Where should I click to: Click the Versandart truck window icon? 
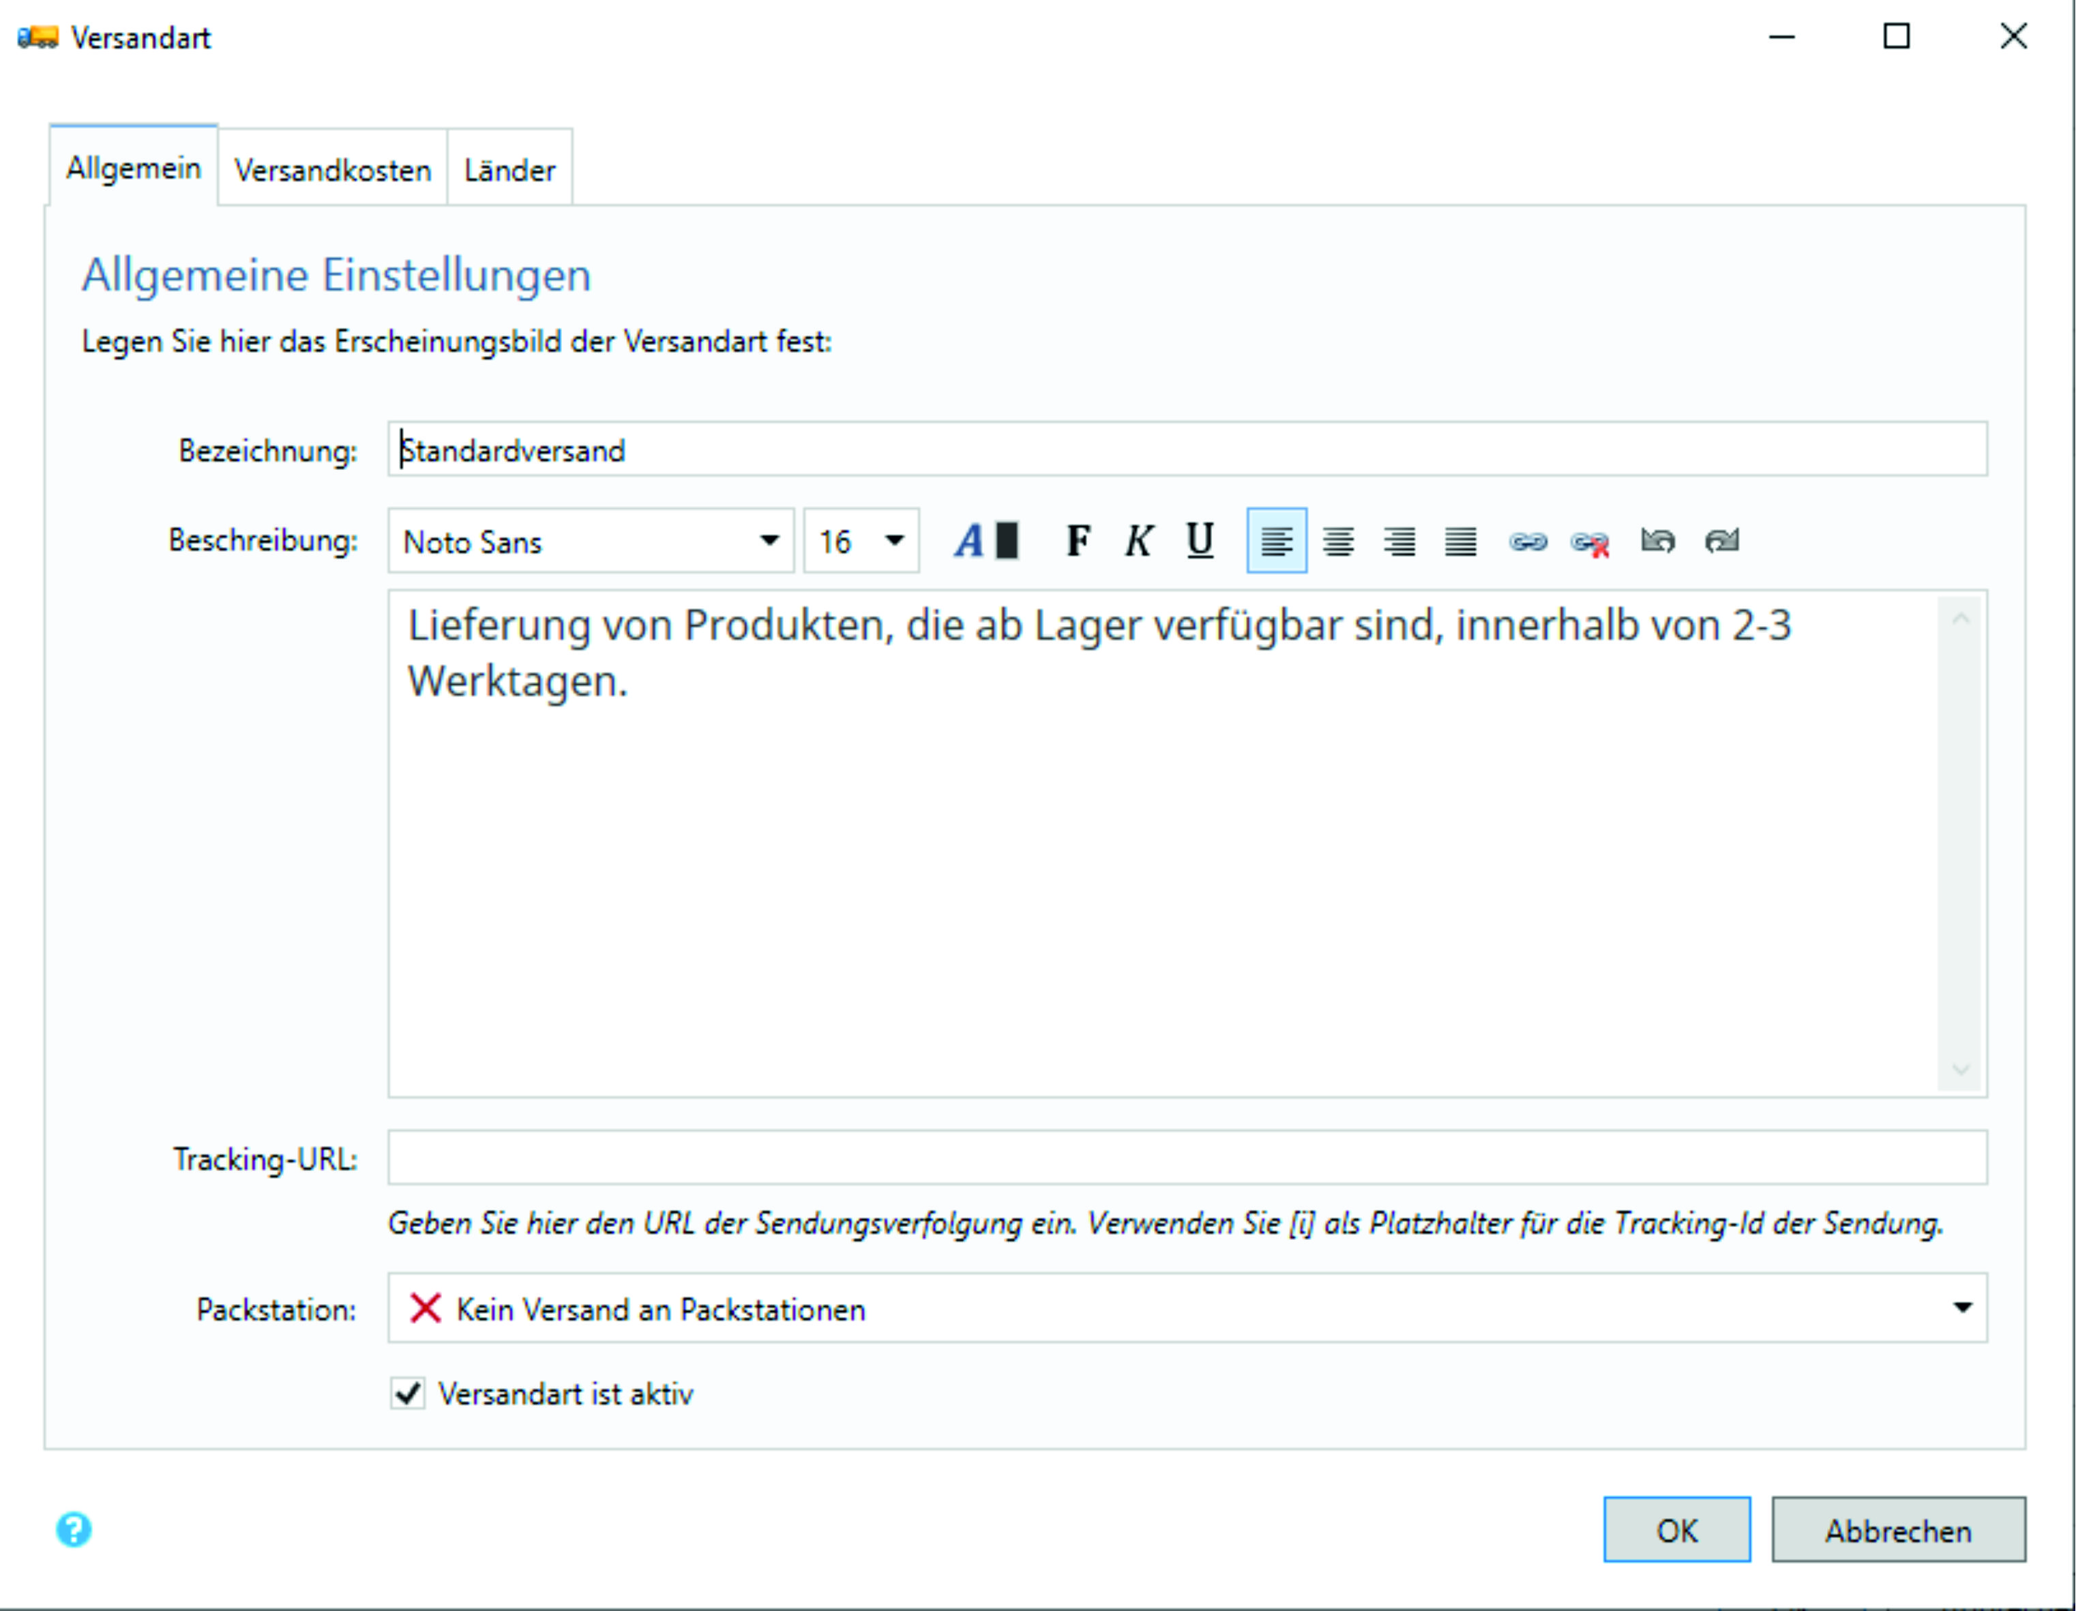pos(37,38)
